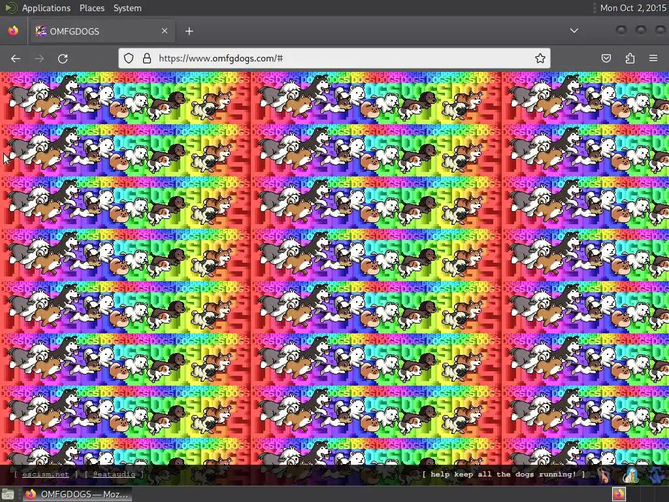This screenshot has height=502, width=669.
Task: Maximize the Firefox window
Action: tap(641, 30)
